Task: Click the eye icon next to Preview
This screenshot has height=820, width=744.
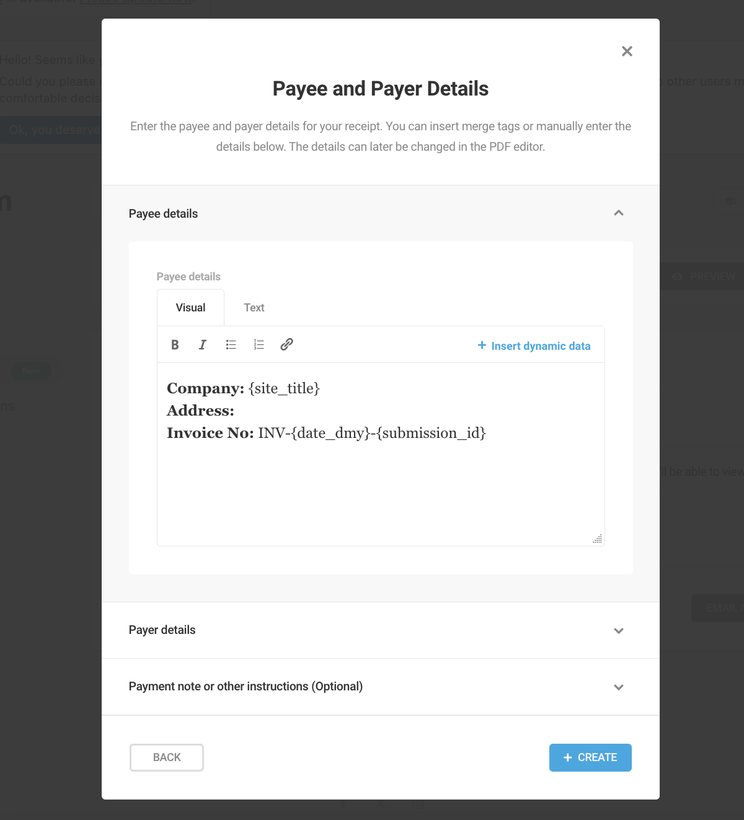Action: click(677, 276)
